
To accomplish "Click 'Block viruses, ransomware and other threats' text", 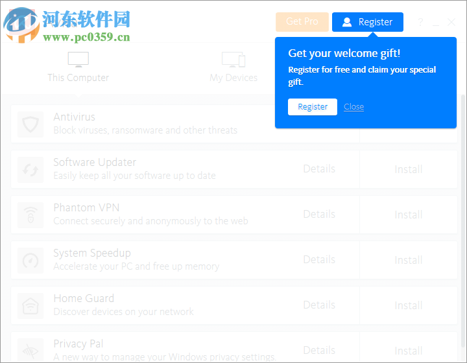I will point(145,130).
